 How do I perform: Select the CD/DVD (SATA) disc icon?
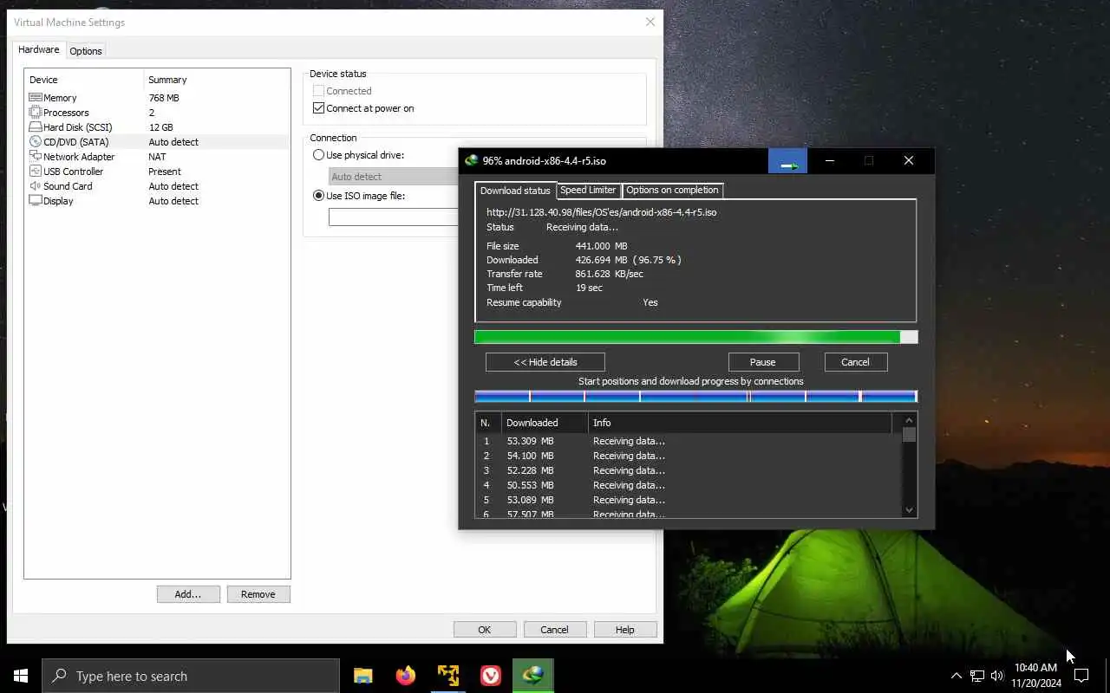click(36, 142)
